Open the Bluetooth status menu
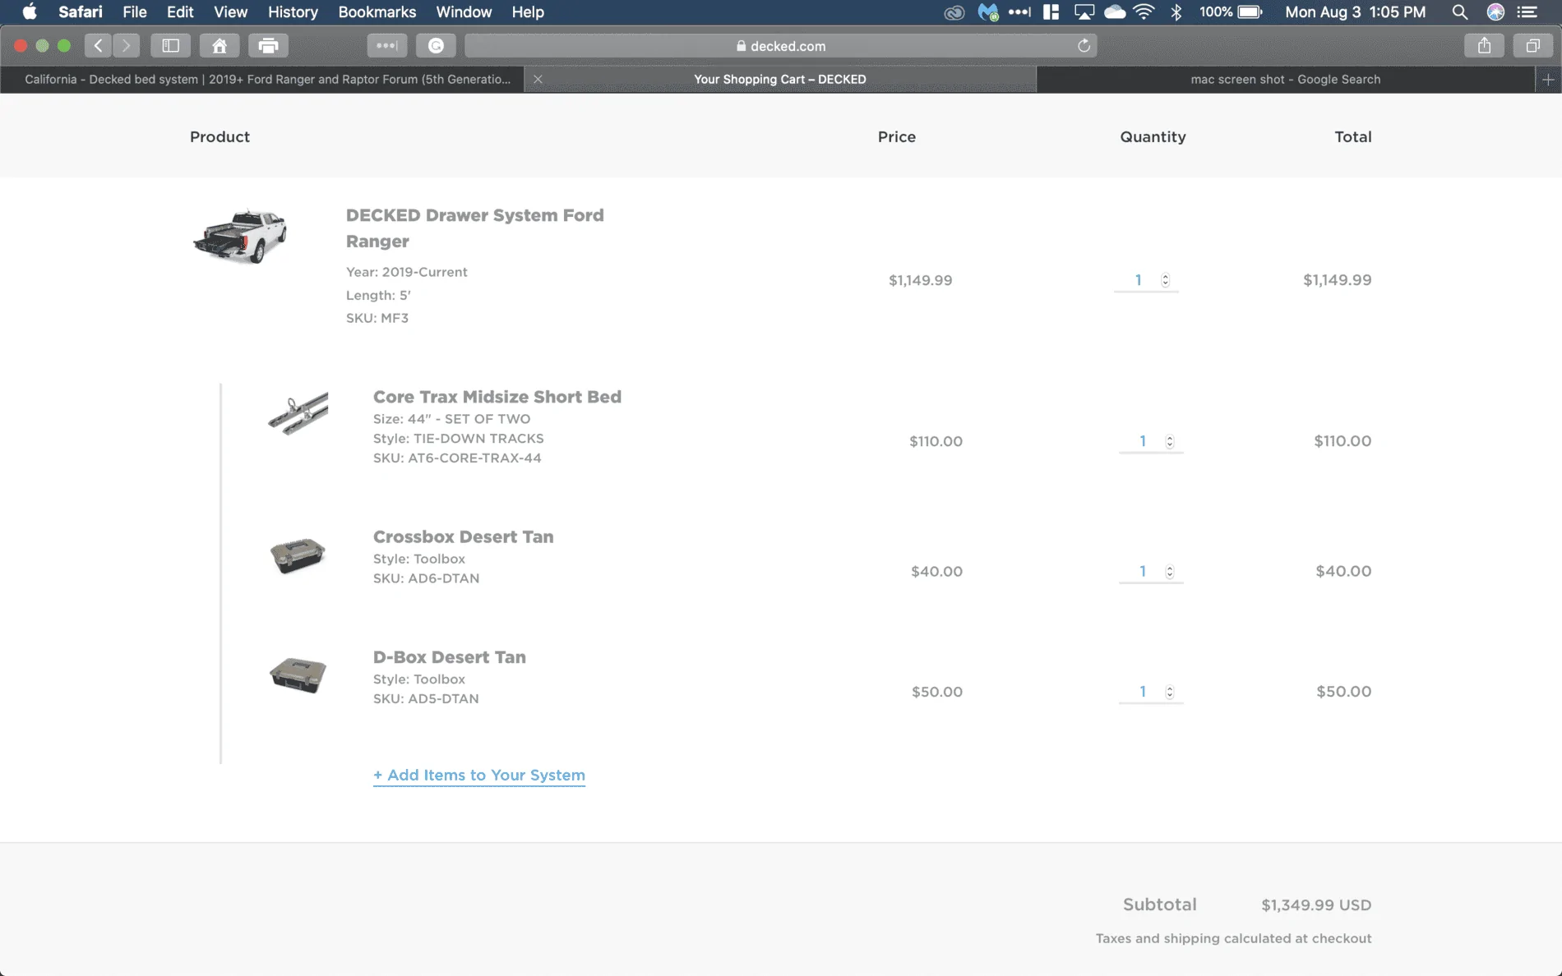 [1176, 12]
